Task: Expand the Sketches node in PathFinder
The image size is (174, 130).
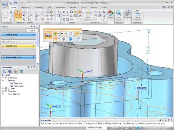Action: click(x=3, y=91)
